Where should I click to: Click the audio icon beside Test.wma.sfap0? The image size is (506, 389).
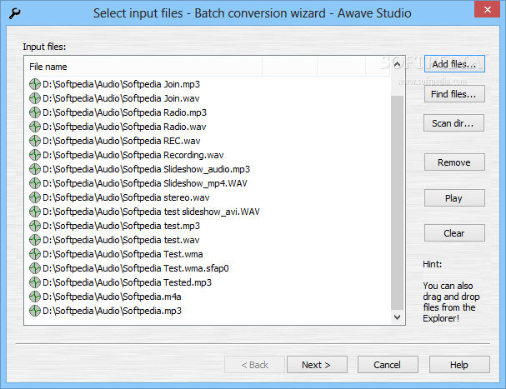[34, 268]
